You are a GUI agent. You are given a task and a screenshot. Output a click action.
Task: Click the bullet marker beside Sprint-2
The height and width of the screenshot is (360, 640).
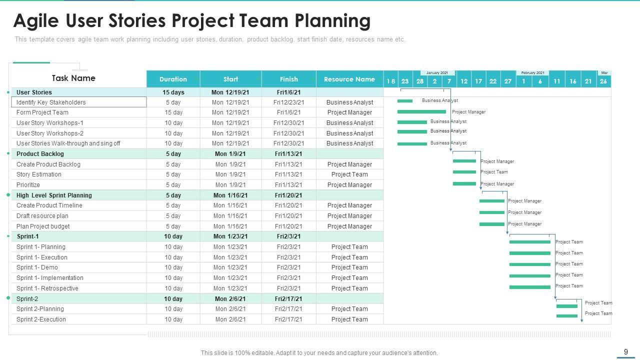click(x=8, y=298)
